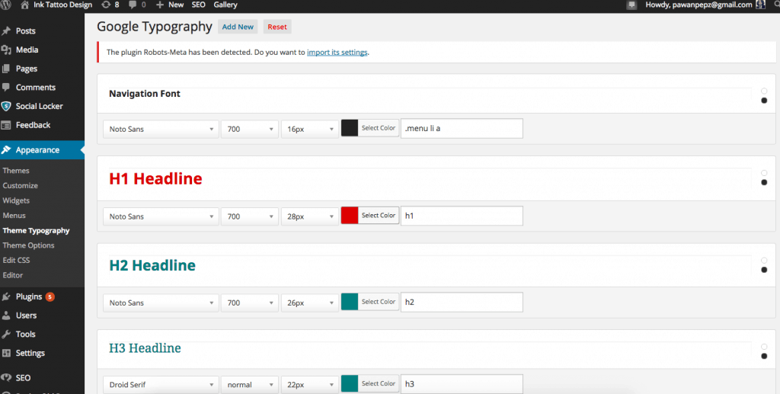Click the Pages icon in sidebar
The width and height of the screenshot is (780, 394).
(x=6, y=69)
